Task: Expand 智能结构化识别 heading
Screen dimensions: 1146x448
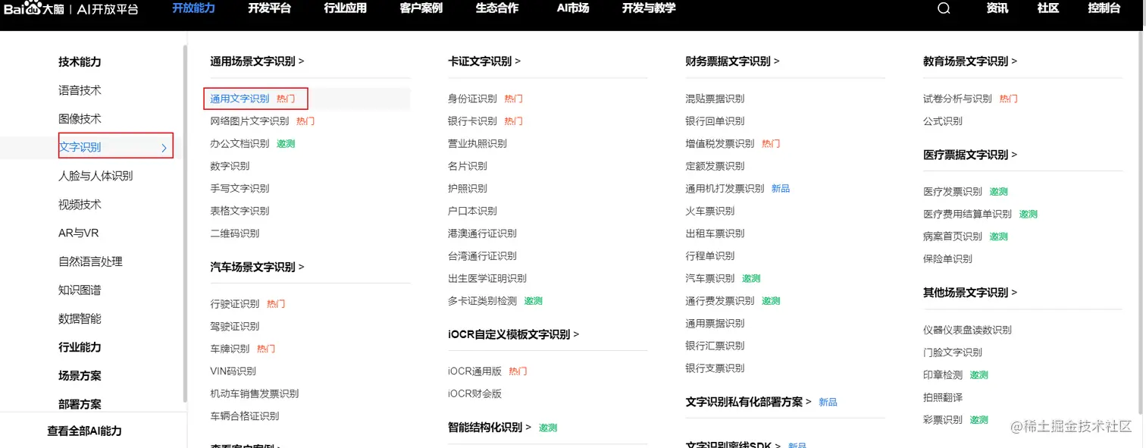Action: tap(490, 428)
